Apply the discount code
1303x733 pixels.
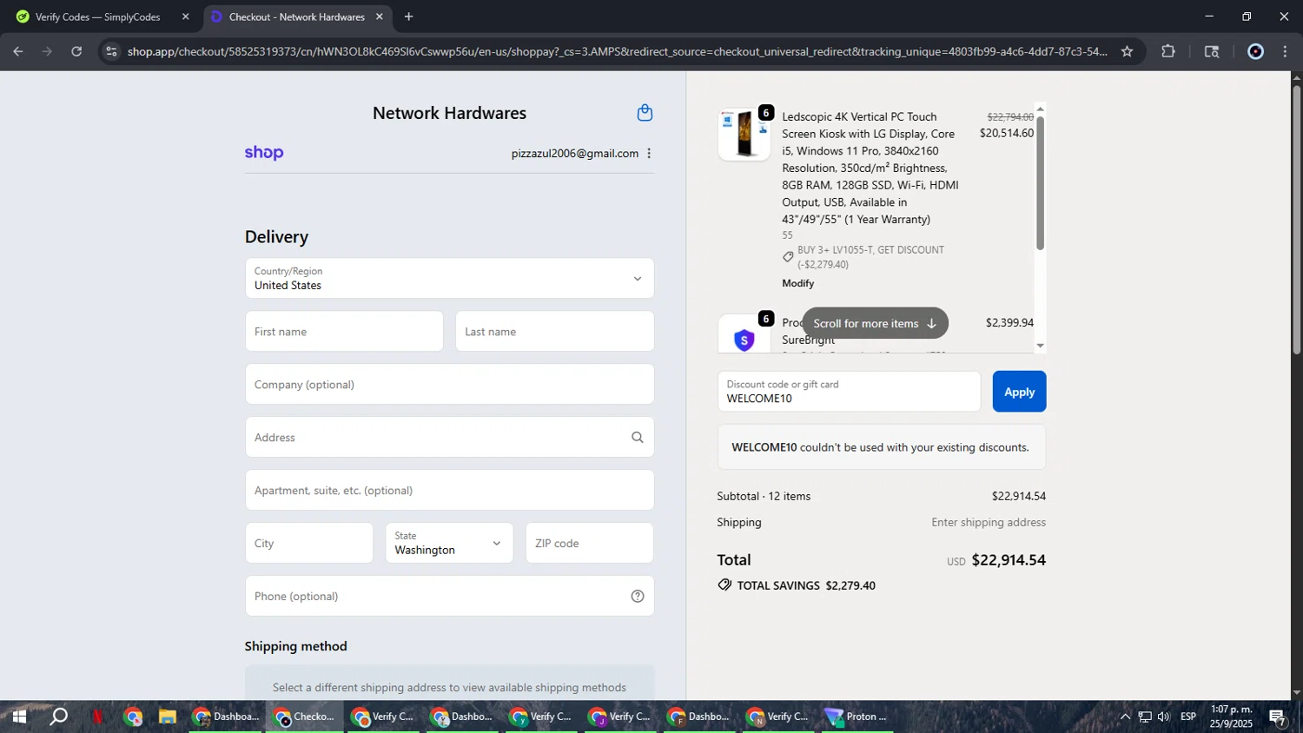[1019, 392]
